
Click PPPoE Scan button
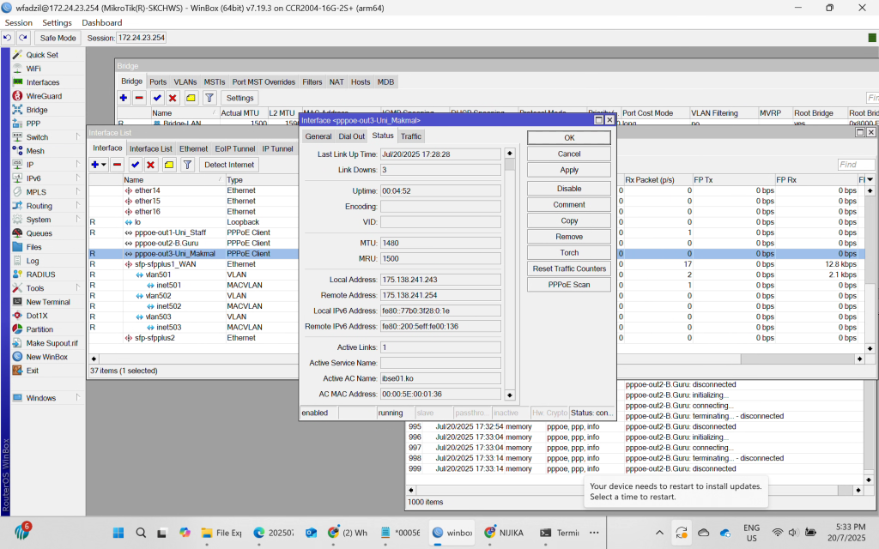(x=569, y=285)
